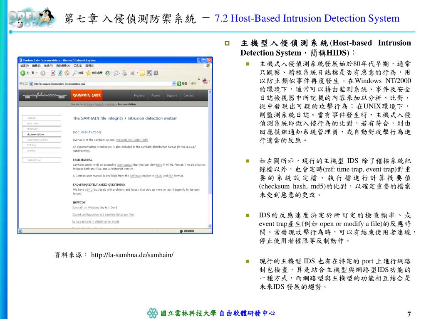Click the page icon at status bar left

pos(21,231)
